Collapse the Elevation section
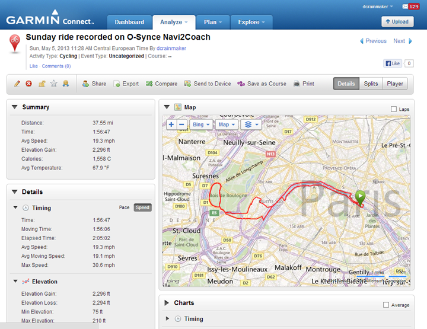 tap(15, 281)
